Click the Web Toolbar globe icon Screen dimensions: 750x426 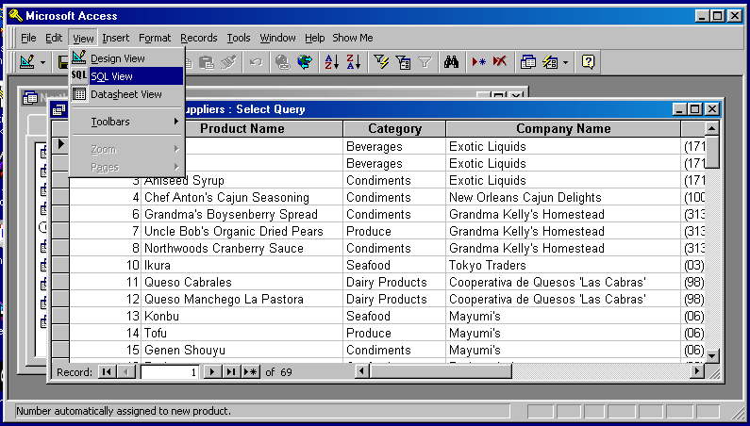pos(305,62)
